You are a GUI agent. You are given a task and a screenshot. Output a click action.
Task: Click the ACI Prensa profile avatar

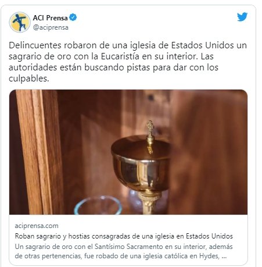point(20,22)
